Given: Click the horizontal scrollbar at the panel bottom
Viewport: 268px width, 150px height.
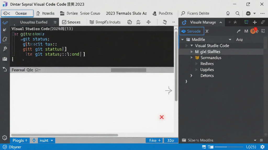Looking at the screenshot, I should click(65, 135).
